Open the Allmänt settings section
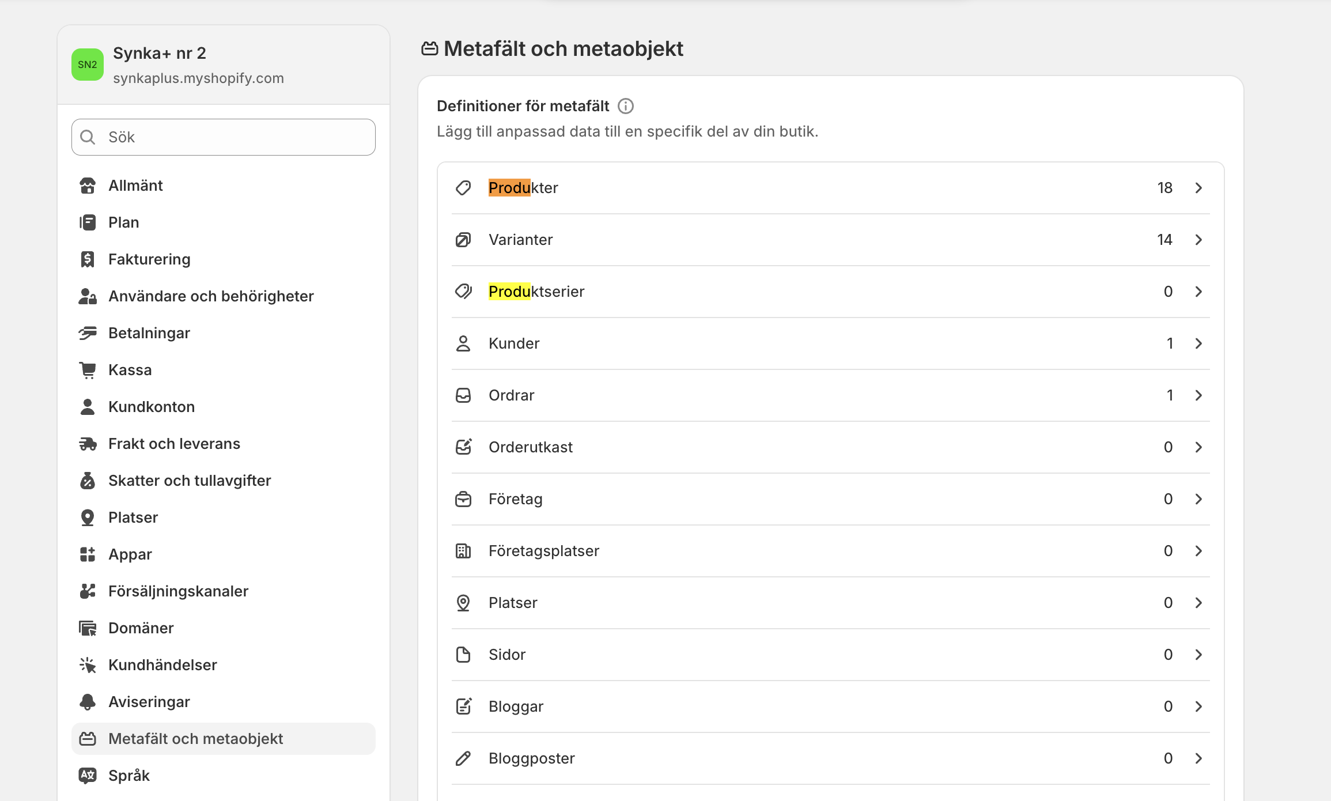This screenshot has width=1331, height=801. pyautogui.click(x=135, y=186)
